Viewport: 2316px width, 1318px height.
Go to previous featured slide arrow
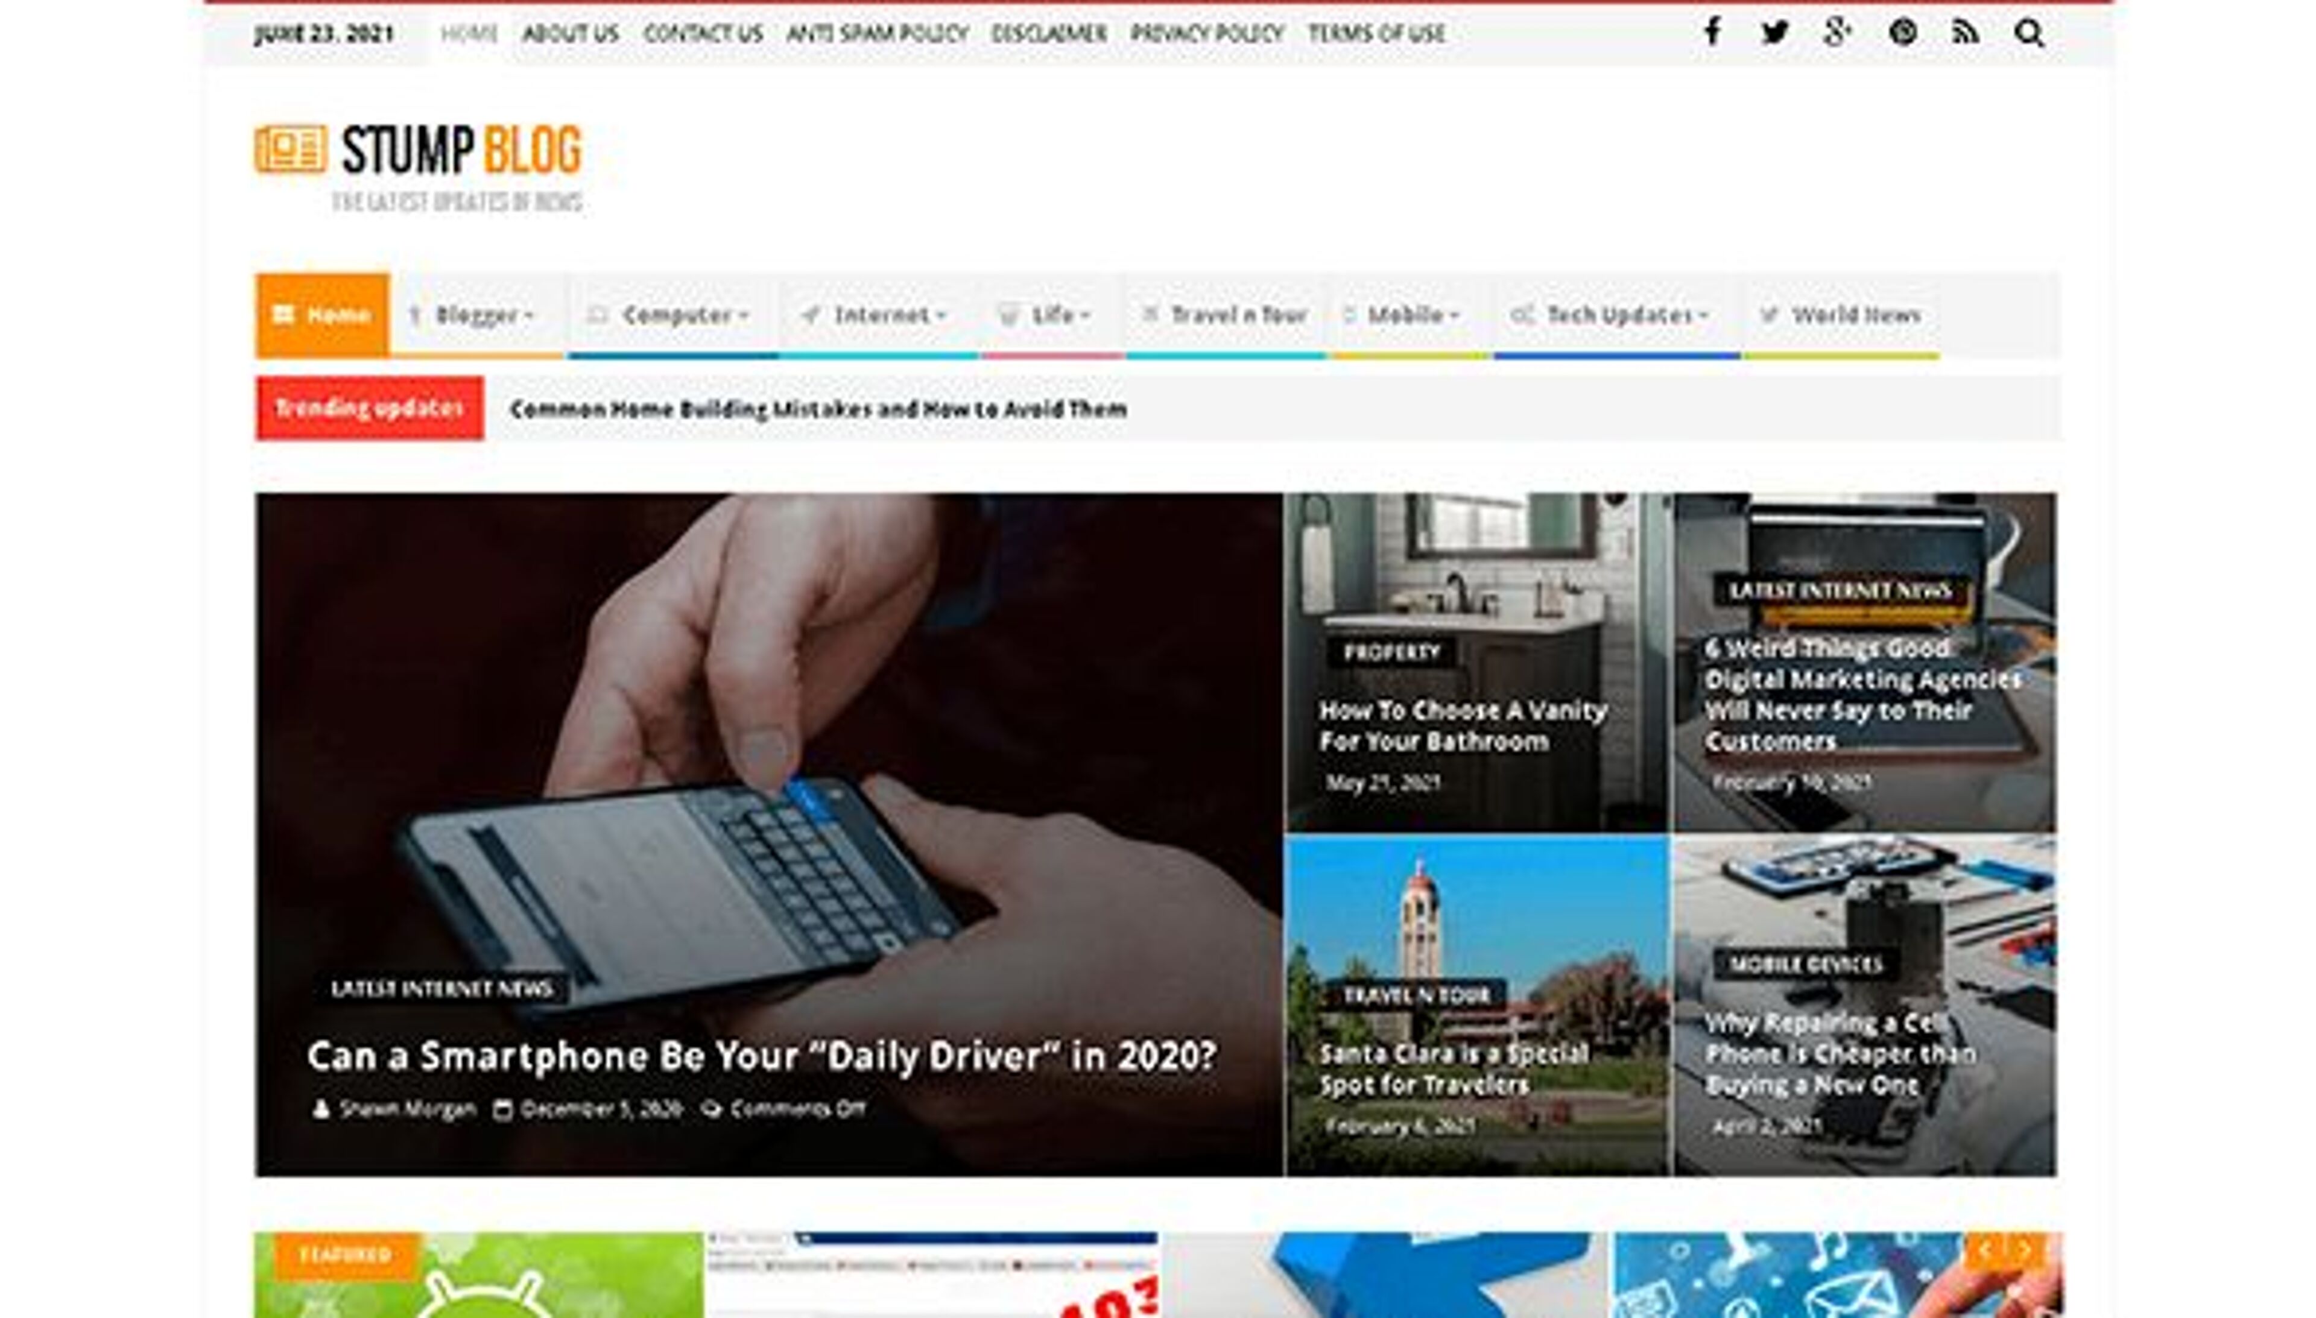(1985, 1251)
